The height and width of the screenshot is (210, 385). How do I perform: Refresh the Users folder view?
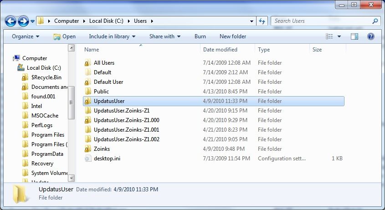click(x=262, y=21)
